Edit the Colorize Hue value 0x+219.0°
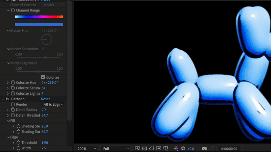Image resolution: width=271 pixels, height=152 pixels. [x=49, y=82]
